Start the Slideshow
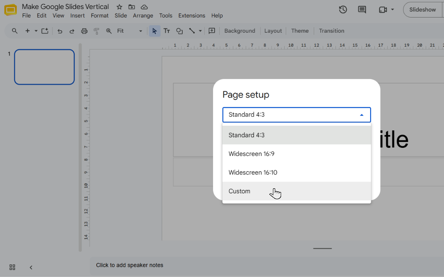The height and width of the screenshot is (277, 444). click(423, 10)
